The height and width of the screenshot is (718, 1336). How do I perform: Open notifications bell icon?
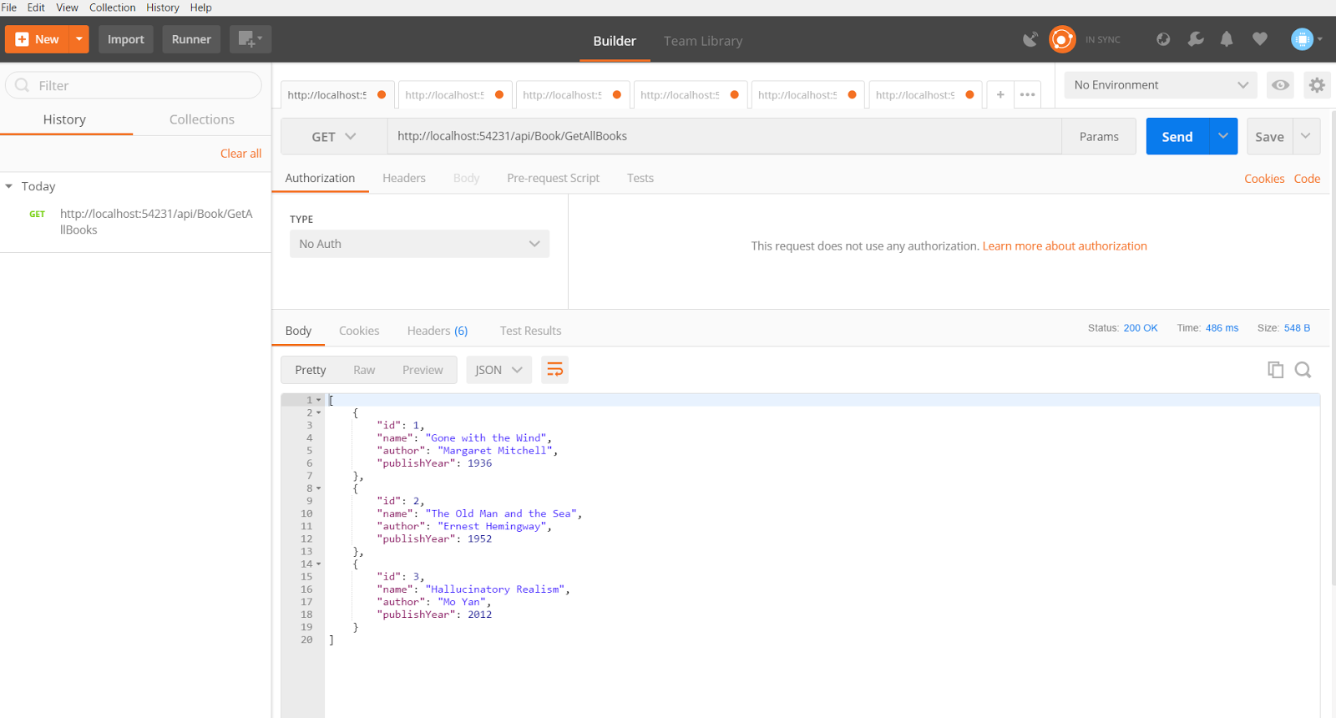tap(1227, 39)
